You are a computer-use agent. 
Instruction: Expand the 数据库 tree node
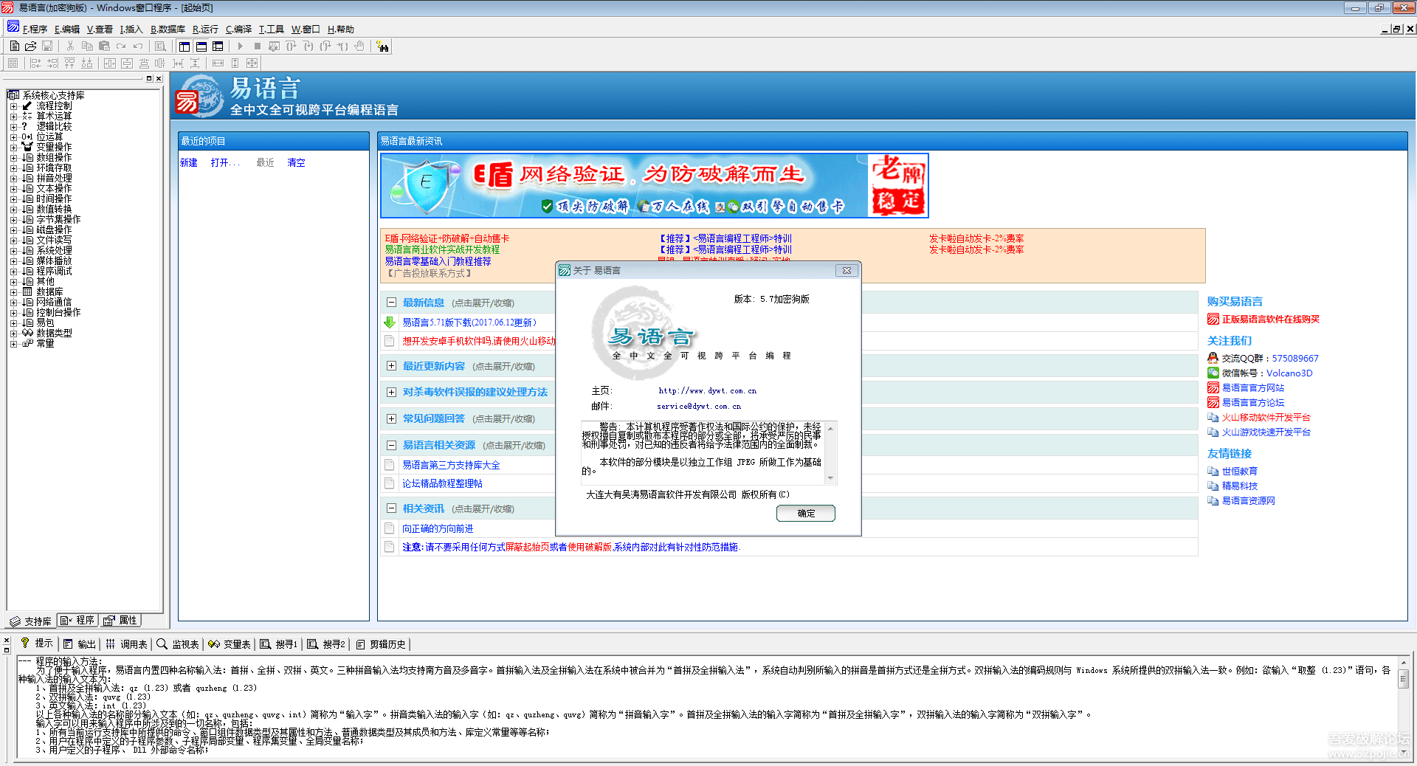click(13, 292)
